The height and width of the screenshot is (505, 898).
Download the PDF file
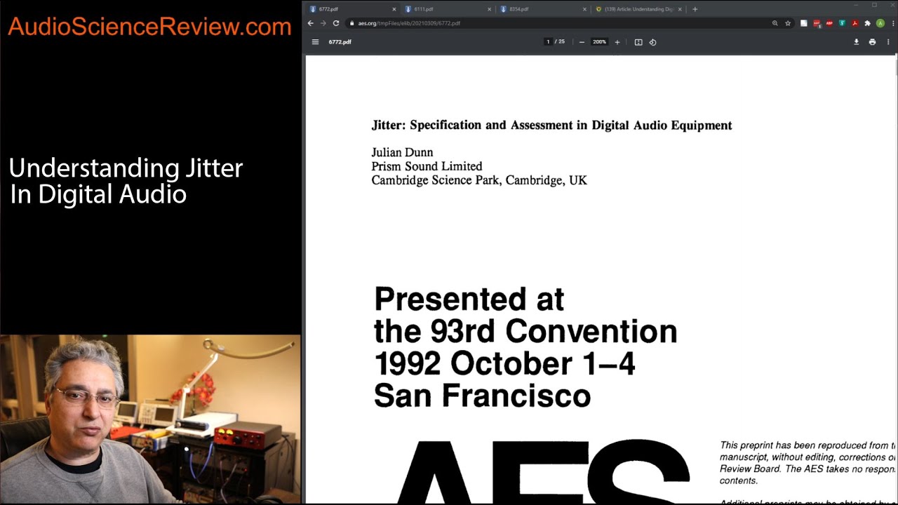pos(856,42)
